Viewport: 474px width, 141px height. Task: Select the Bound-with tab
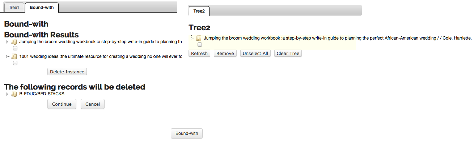coord(42,8)
